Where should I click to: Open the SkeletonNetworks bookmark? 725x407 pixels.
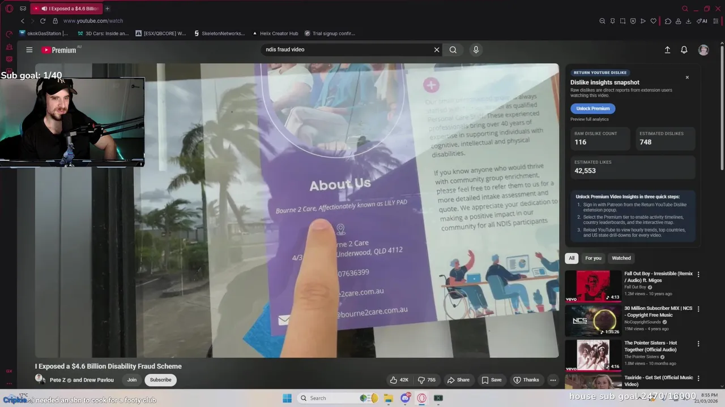click(x=219, y=33)
